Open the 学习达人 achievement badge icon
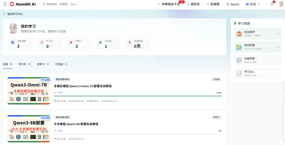This screenshot has width=285, height=145. coord(239,73)
